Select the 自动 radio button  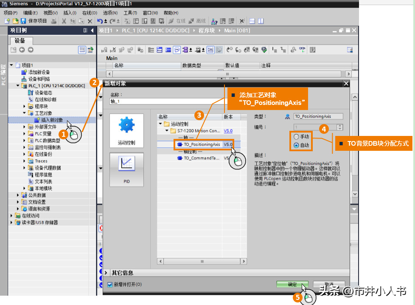click(296, 145)
